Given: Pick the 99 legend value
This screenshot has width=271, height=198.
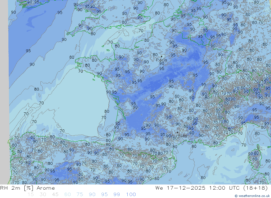Looking at the screenshot, I should [117, 194].
